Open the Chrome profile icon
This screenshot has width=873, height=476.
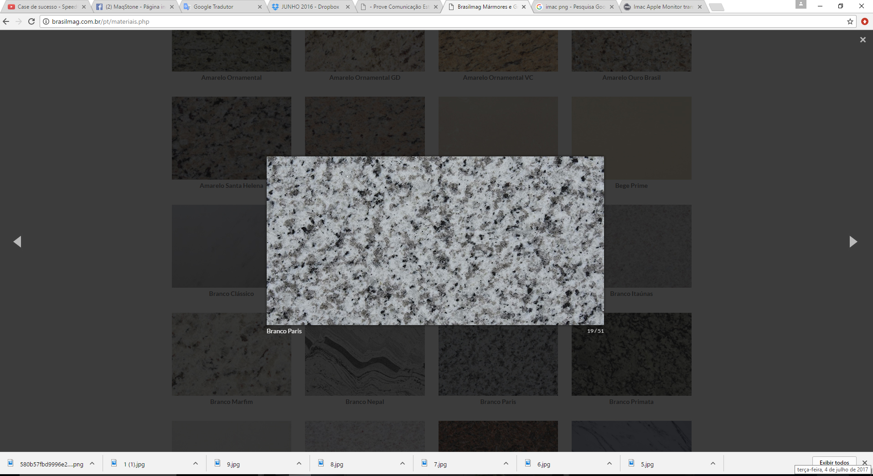click(801, 4)
